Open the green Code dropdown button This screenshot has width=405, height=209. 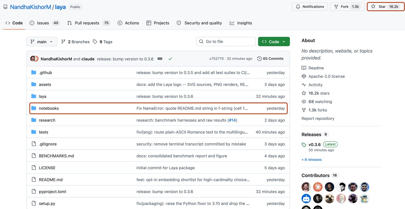point(274,42)
